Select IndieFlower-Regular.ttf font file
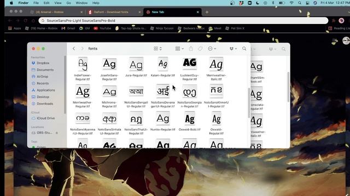The height and width of the screenshot is (196, 350). (x=83, y=69)
